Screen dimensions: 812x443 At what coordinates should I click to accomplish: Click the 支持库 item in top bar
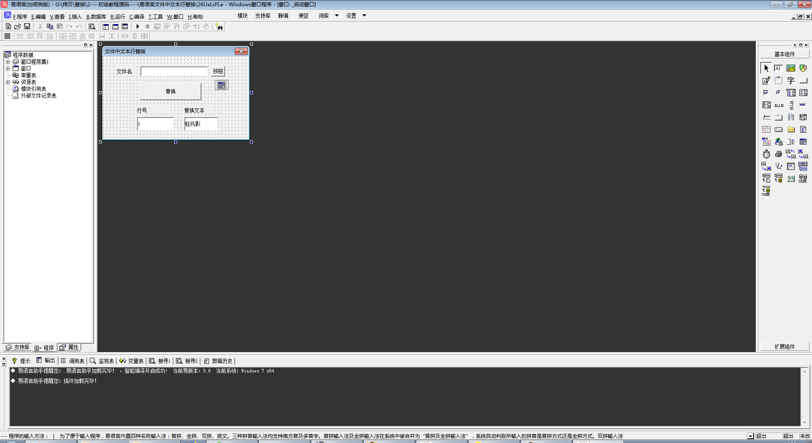263,16
